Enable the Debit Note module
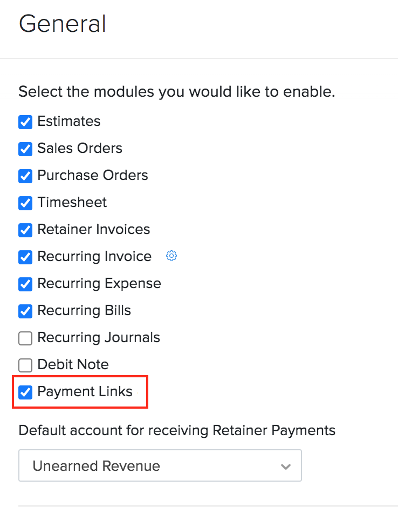Image resolution: width=398 pixels, height=513 pixels. (x=25, y=365)
